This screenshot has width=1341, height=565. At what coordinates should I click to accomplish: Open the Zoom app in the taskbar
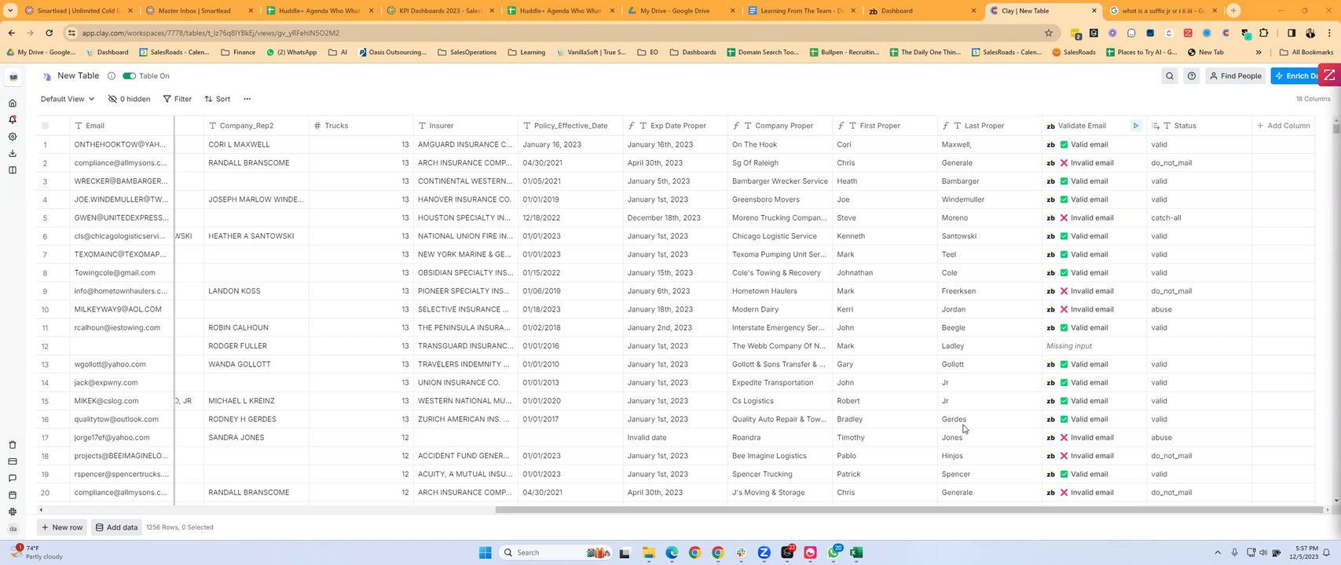tap(764, 552)
